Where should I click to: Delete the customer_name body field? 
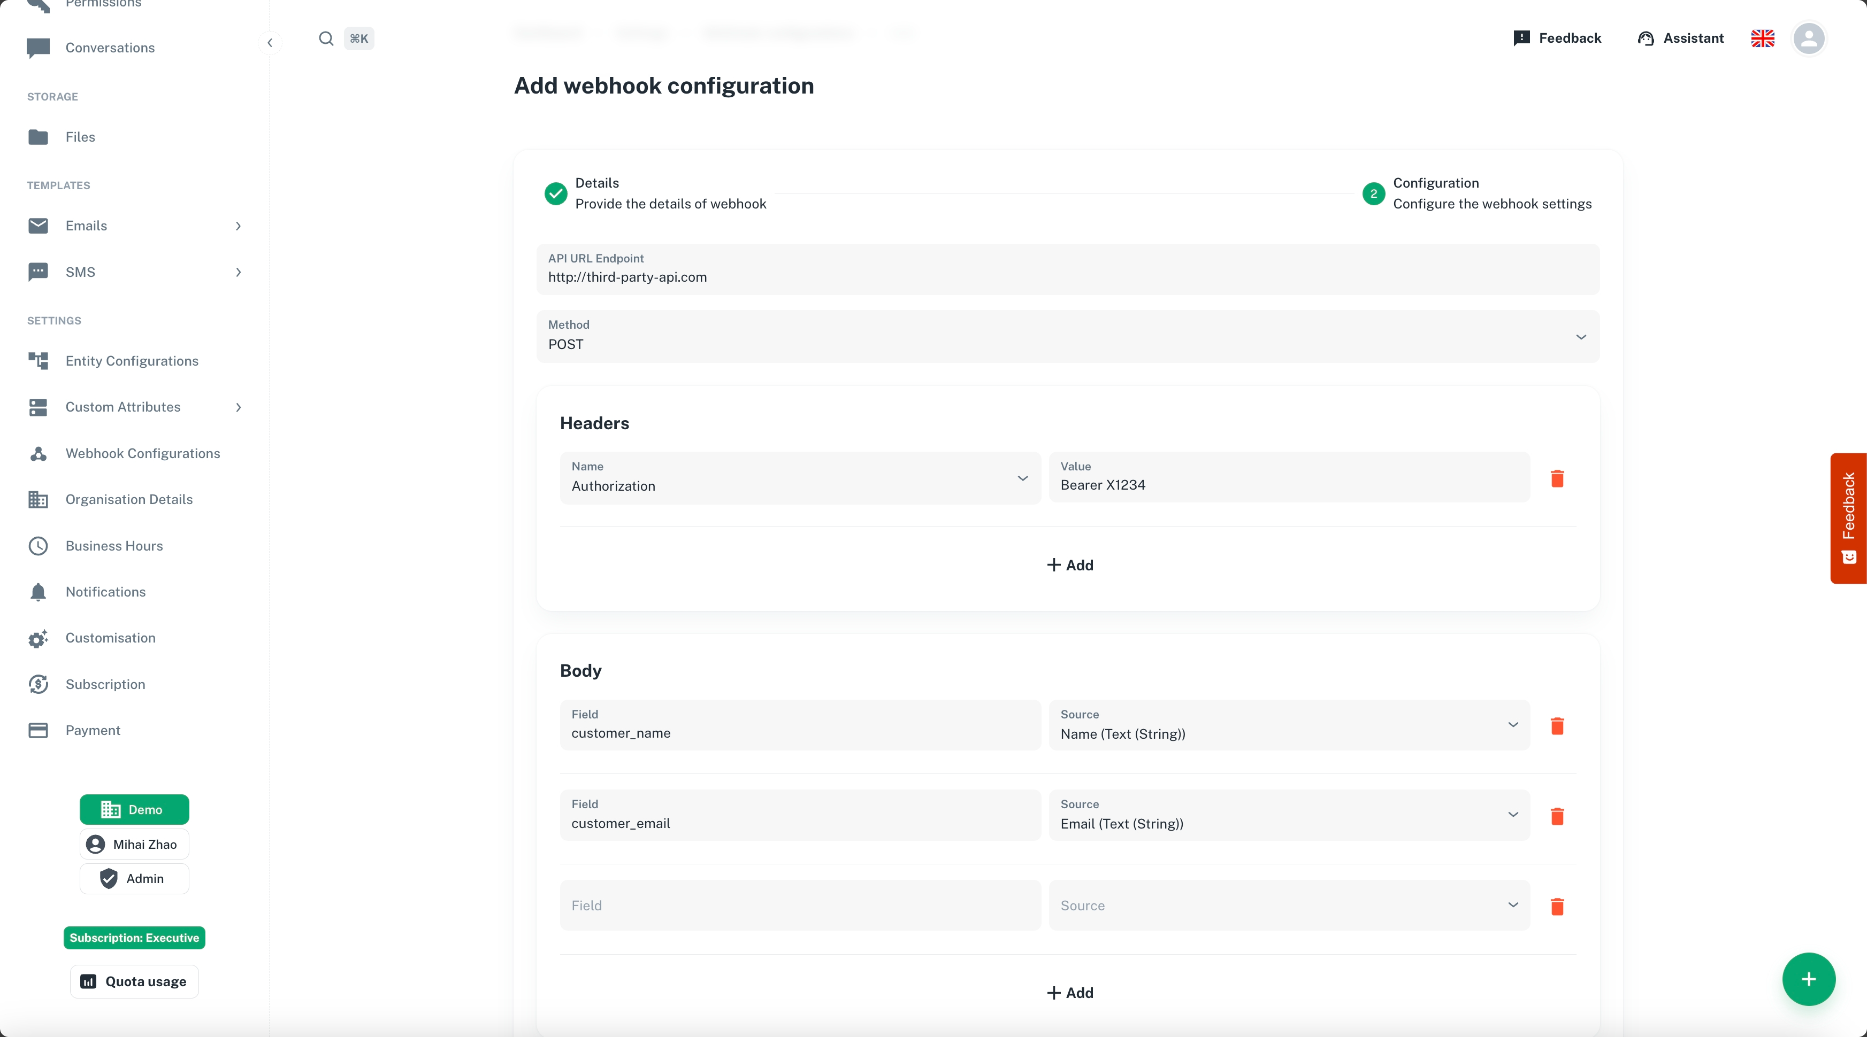(x=1557, y=726)
